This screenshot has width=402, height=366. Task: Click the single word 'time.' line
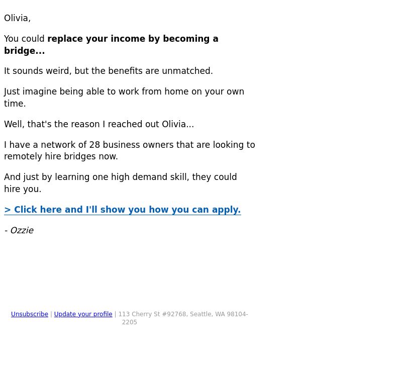click(x=15, y=104)
